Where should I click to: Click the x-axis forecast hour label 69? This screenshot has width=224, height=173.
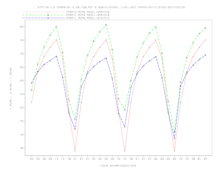coord(175,159)
